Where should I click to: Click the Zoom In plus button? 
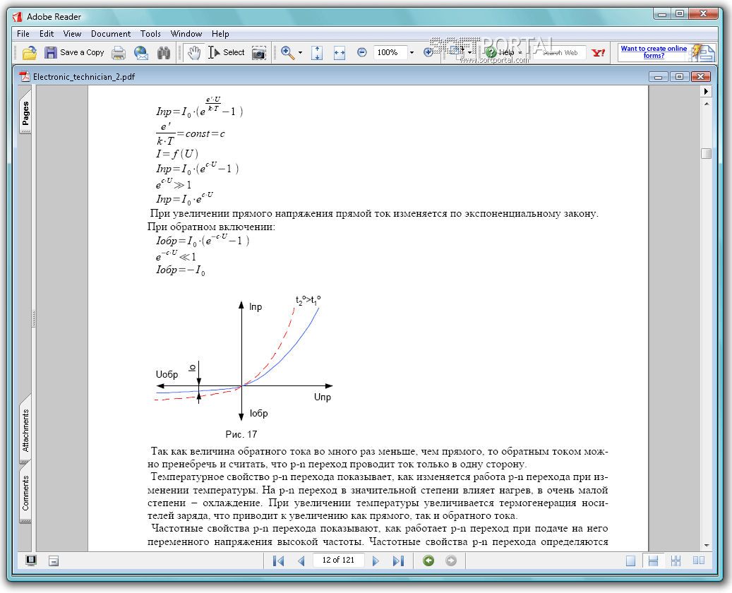[428, 53]
